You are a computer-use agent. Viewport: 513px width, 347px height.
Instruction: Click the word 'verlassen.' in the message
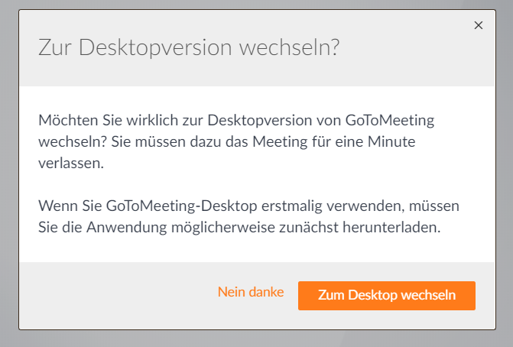pyautogui.click(x=70, y=163)
